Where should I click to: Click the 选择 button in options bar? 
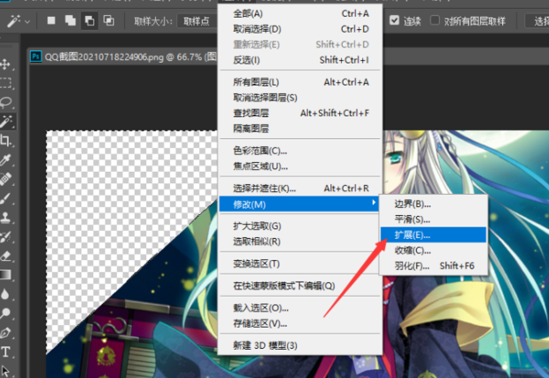(x=537, y=21)
